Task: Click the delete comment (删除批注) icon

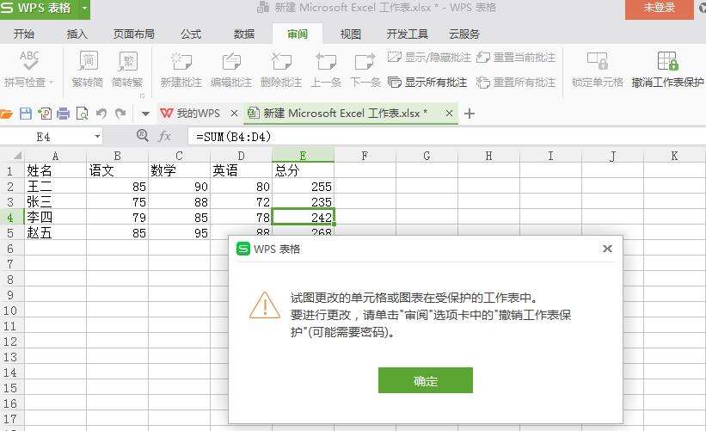Action: coord(281,61)
